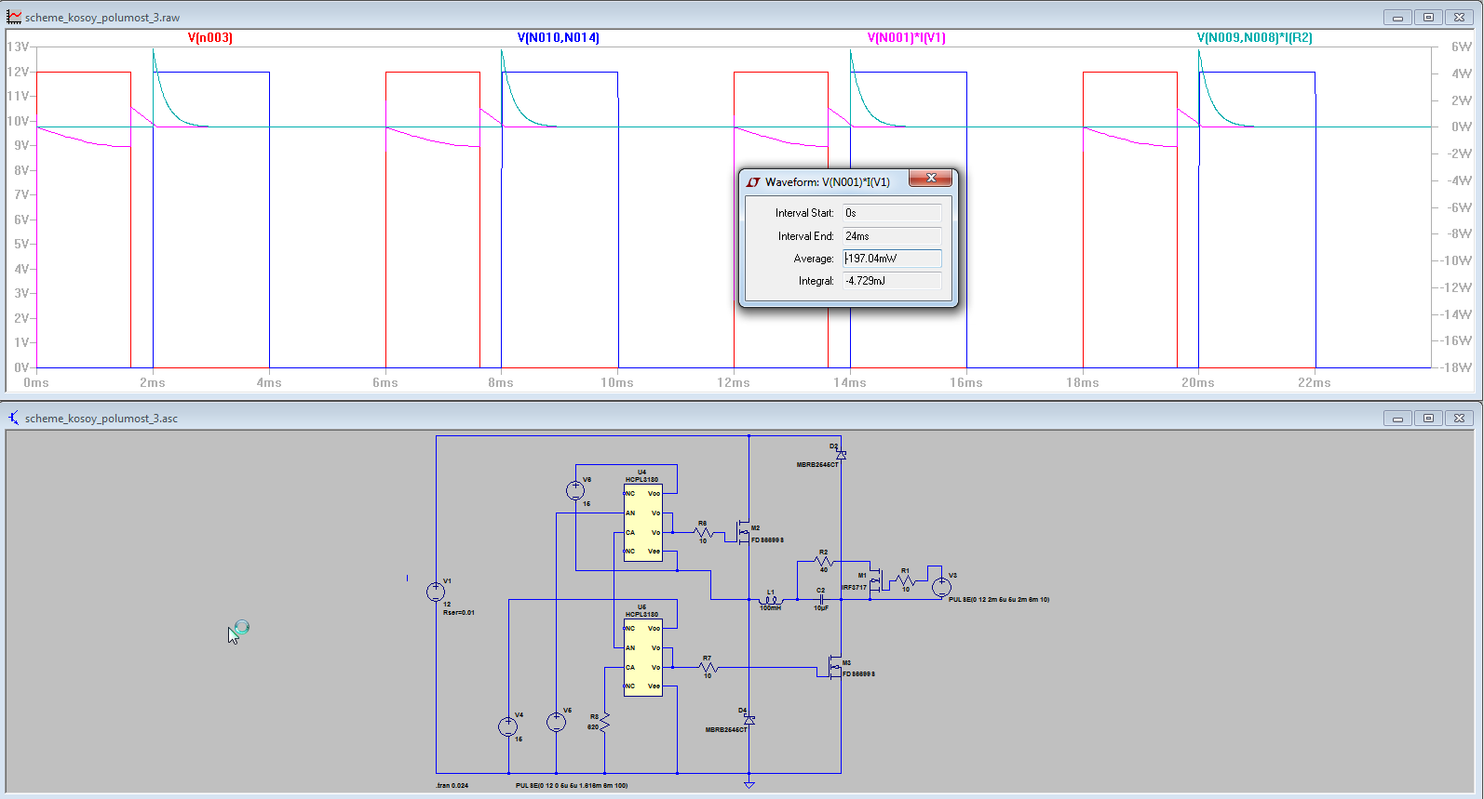Click the V(N009,N008)*I(R2) trace label
This screenshot has width=1484, height=799.
point(1254,38)
